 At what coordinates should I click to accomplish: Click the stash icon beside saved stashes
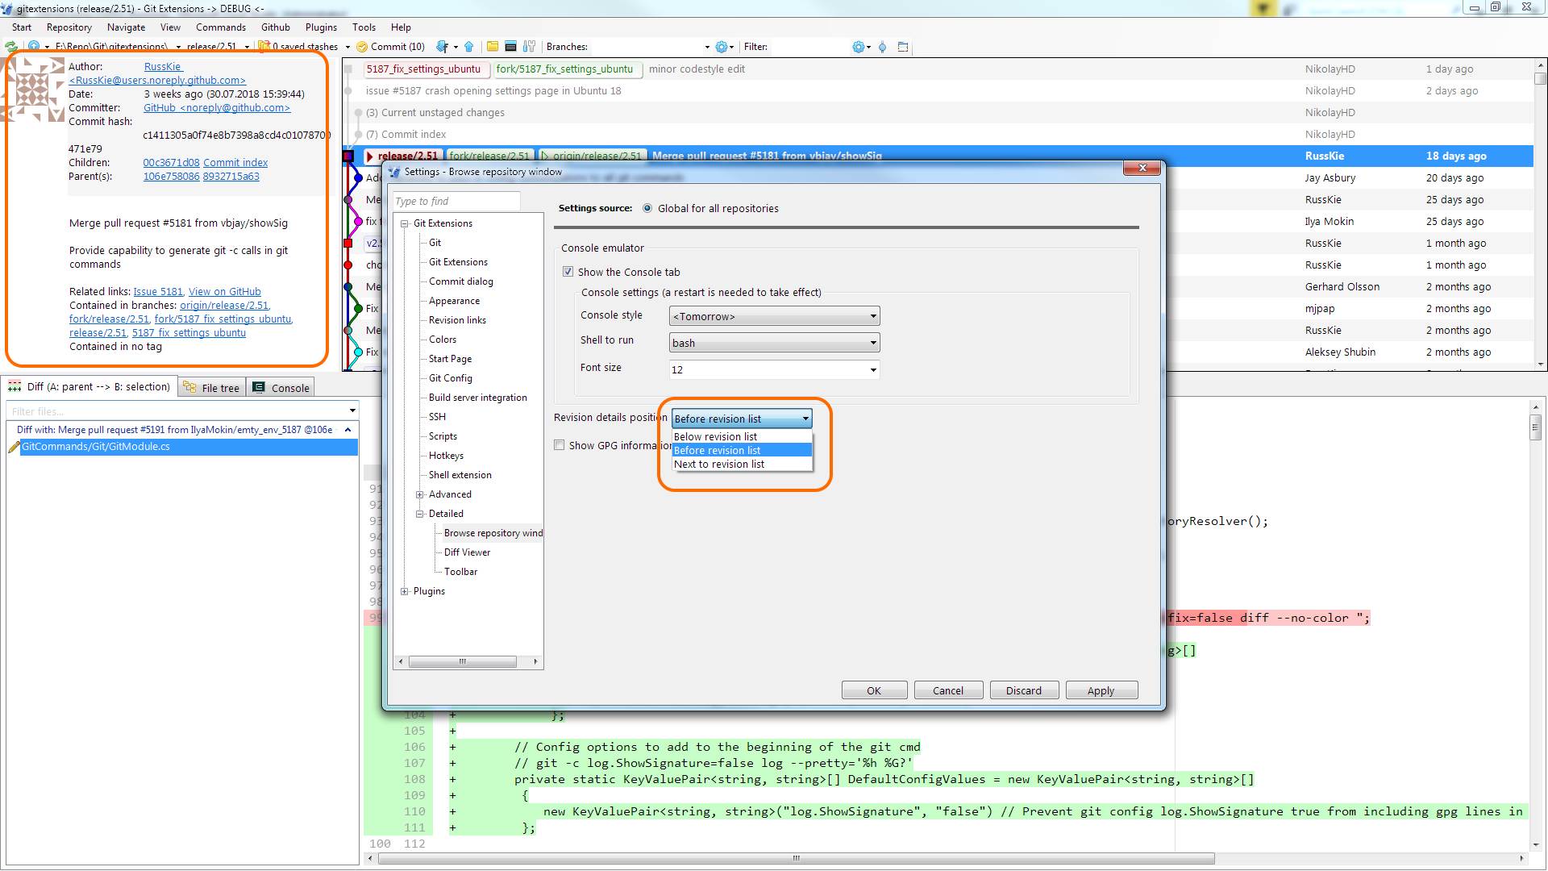pyautogui.click(x=264, y=47)
